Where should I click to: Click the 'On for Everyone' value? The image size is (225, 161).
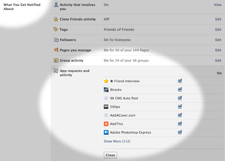coord(117,40)
